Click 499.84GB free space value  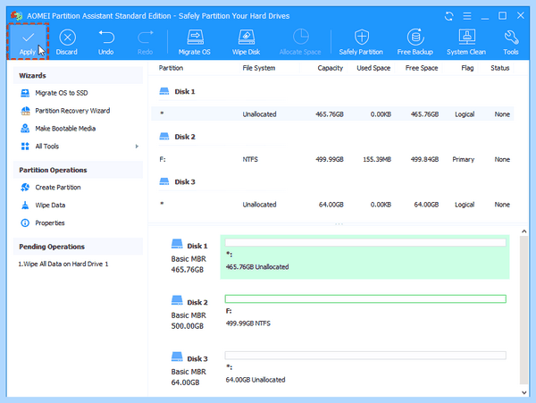coord(424,159)
